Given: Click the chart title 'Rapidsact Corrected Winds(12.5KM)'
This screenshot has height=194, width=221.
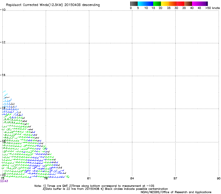Looking at the screenshot, I should tap(34, 5).
